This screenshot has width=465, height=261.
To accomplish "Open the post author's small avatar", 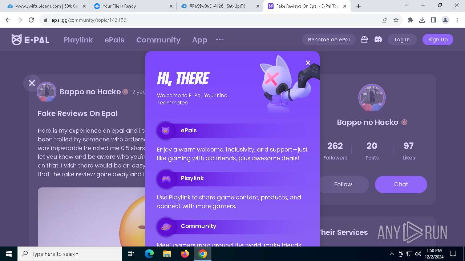I will 46,92.
